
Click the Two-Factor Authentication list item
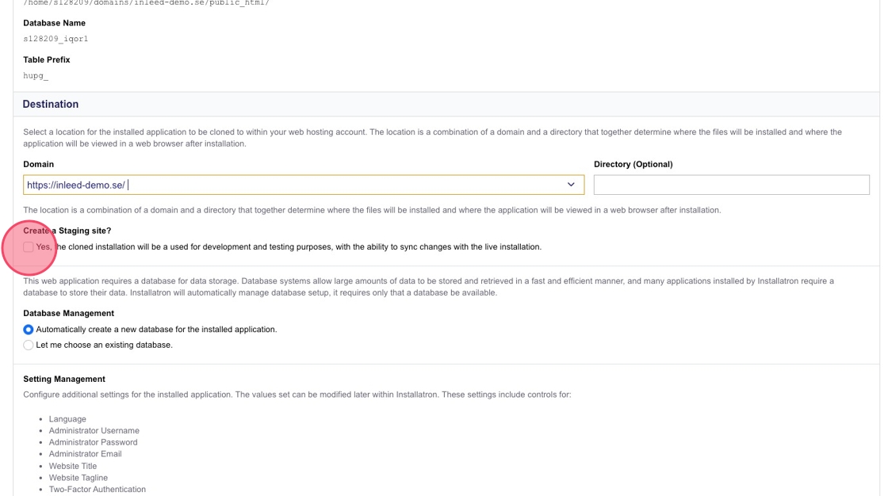point(97,490)
